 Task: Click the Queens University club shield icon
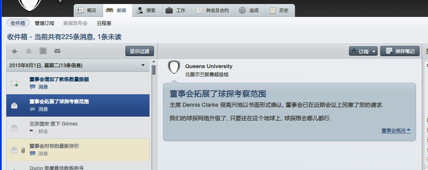(x=174, y=68)
